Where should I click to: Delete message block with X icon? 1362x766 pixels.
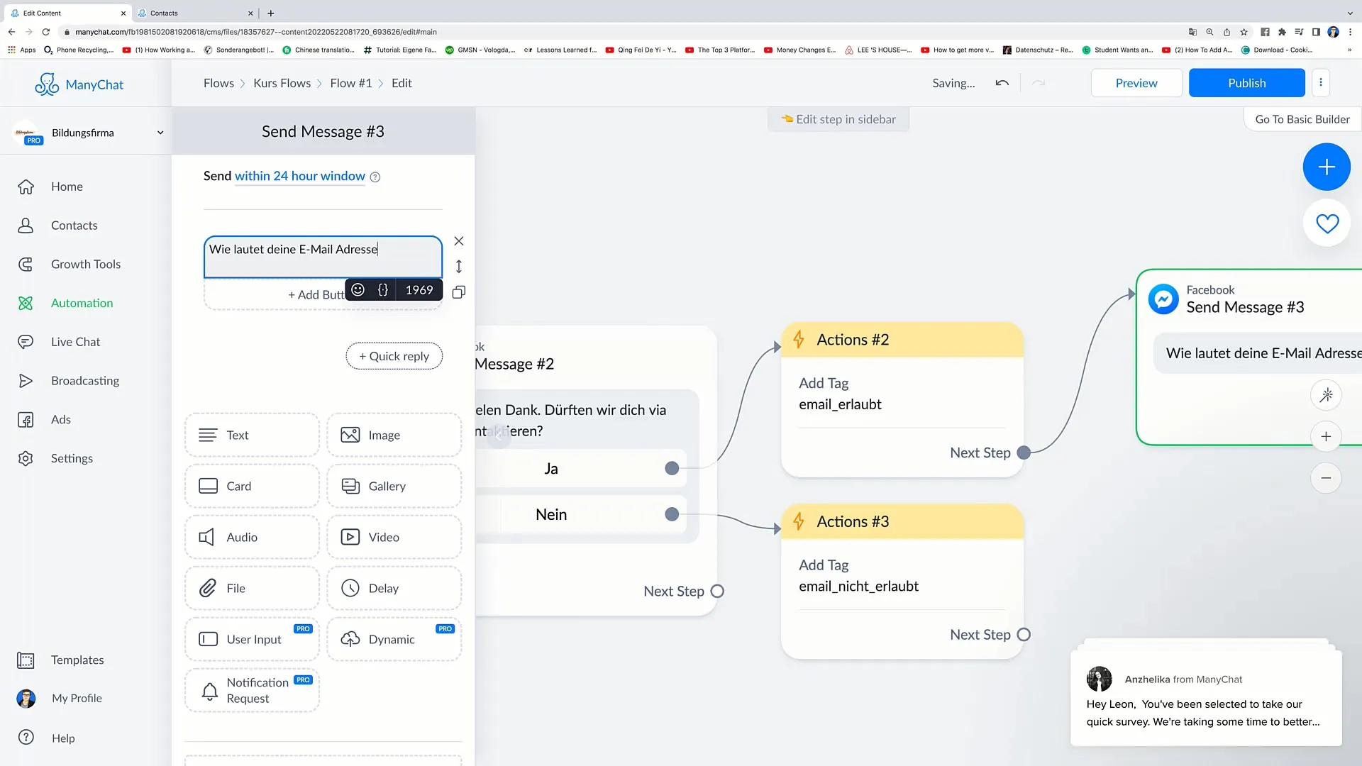coord(459,241)
